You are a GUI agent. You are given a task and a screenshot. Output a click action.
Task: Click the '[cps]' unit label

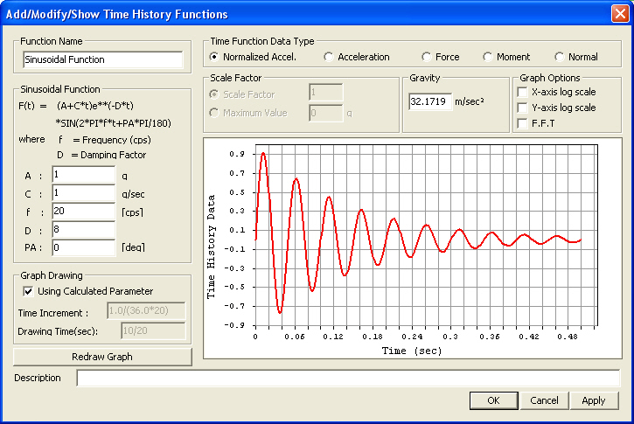pos(133,212)
